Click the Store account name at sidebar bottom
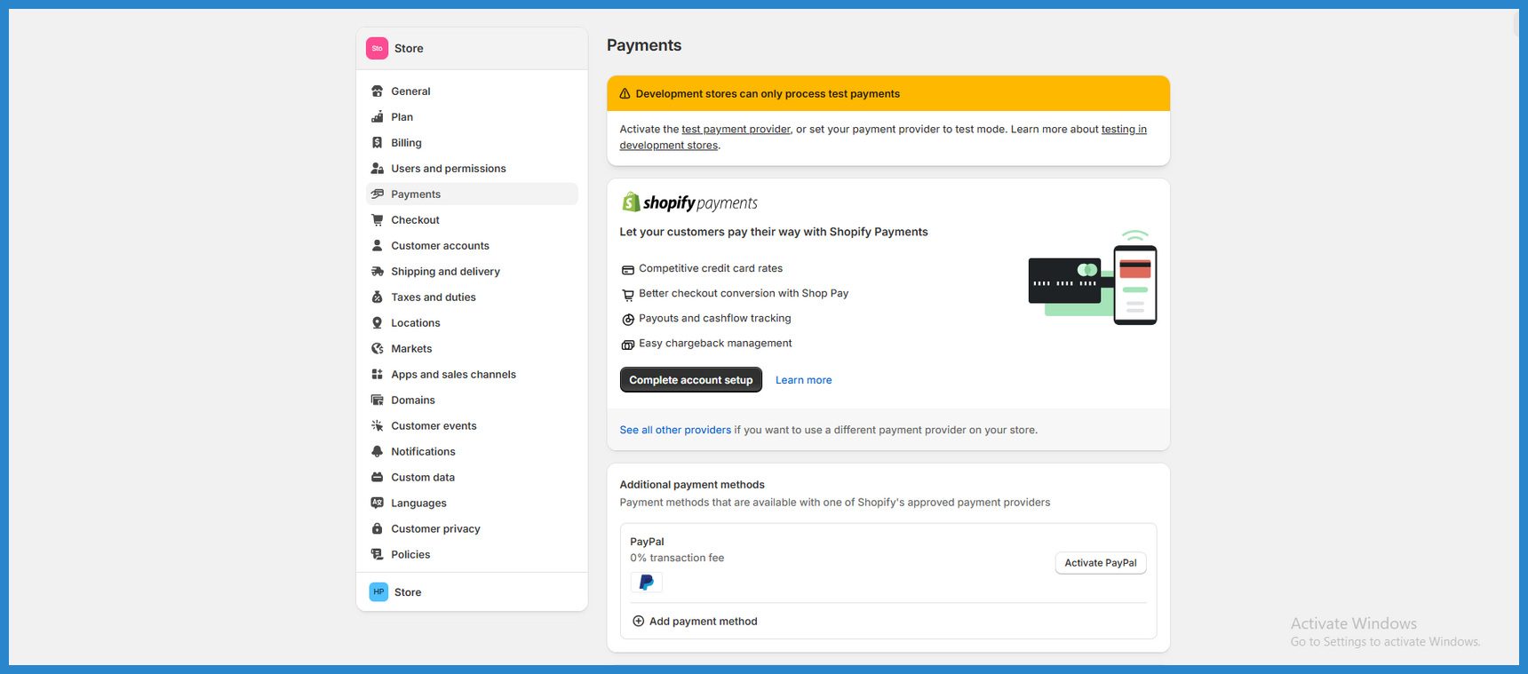1528x674 pixels. pos(408,592)
